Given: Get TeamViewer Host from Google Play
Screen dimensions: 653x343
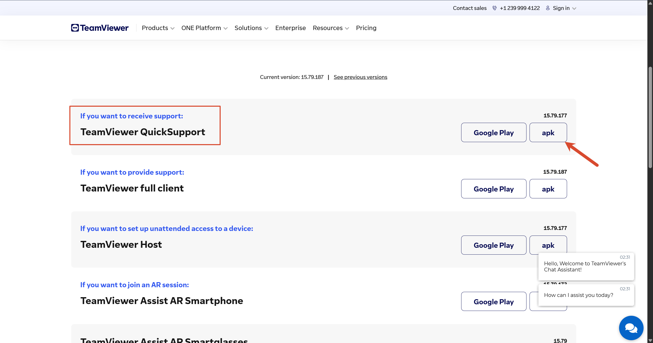Looking at the screenshot, I should (x=494, y=245).
